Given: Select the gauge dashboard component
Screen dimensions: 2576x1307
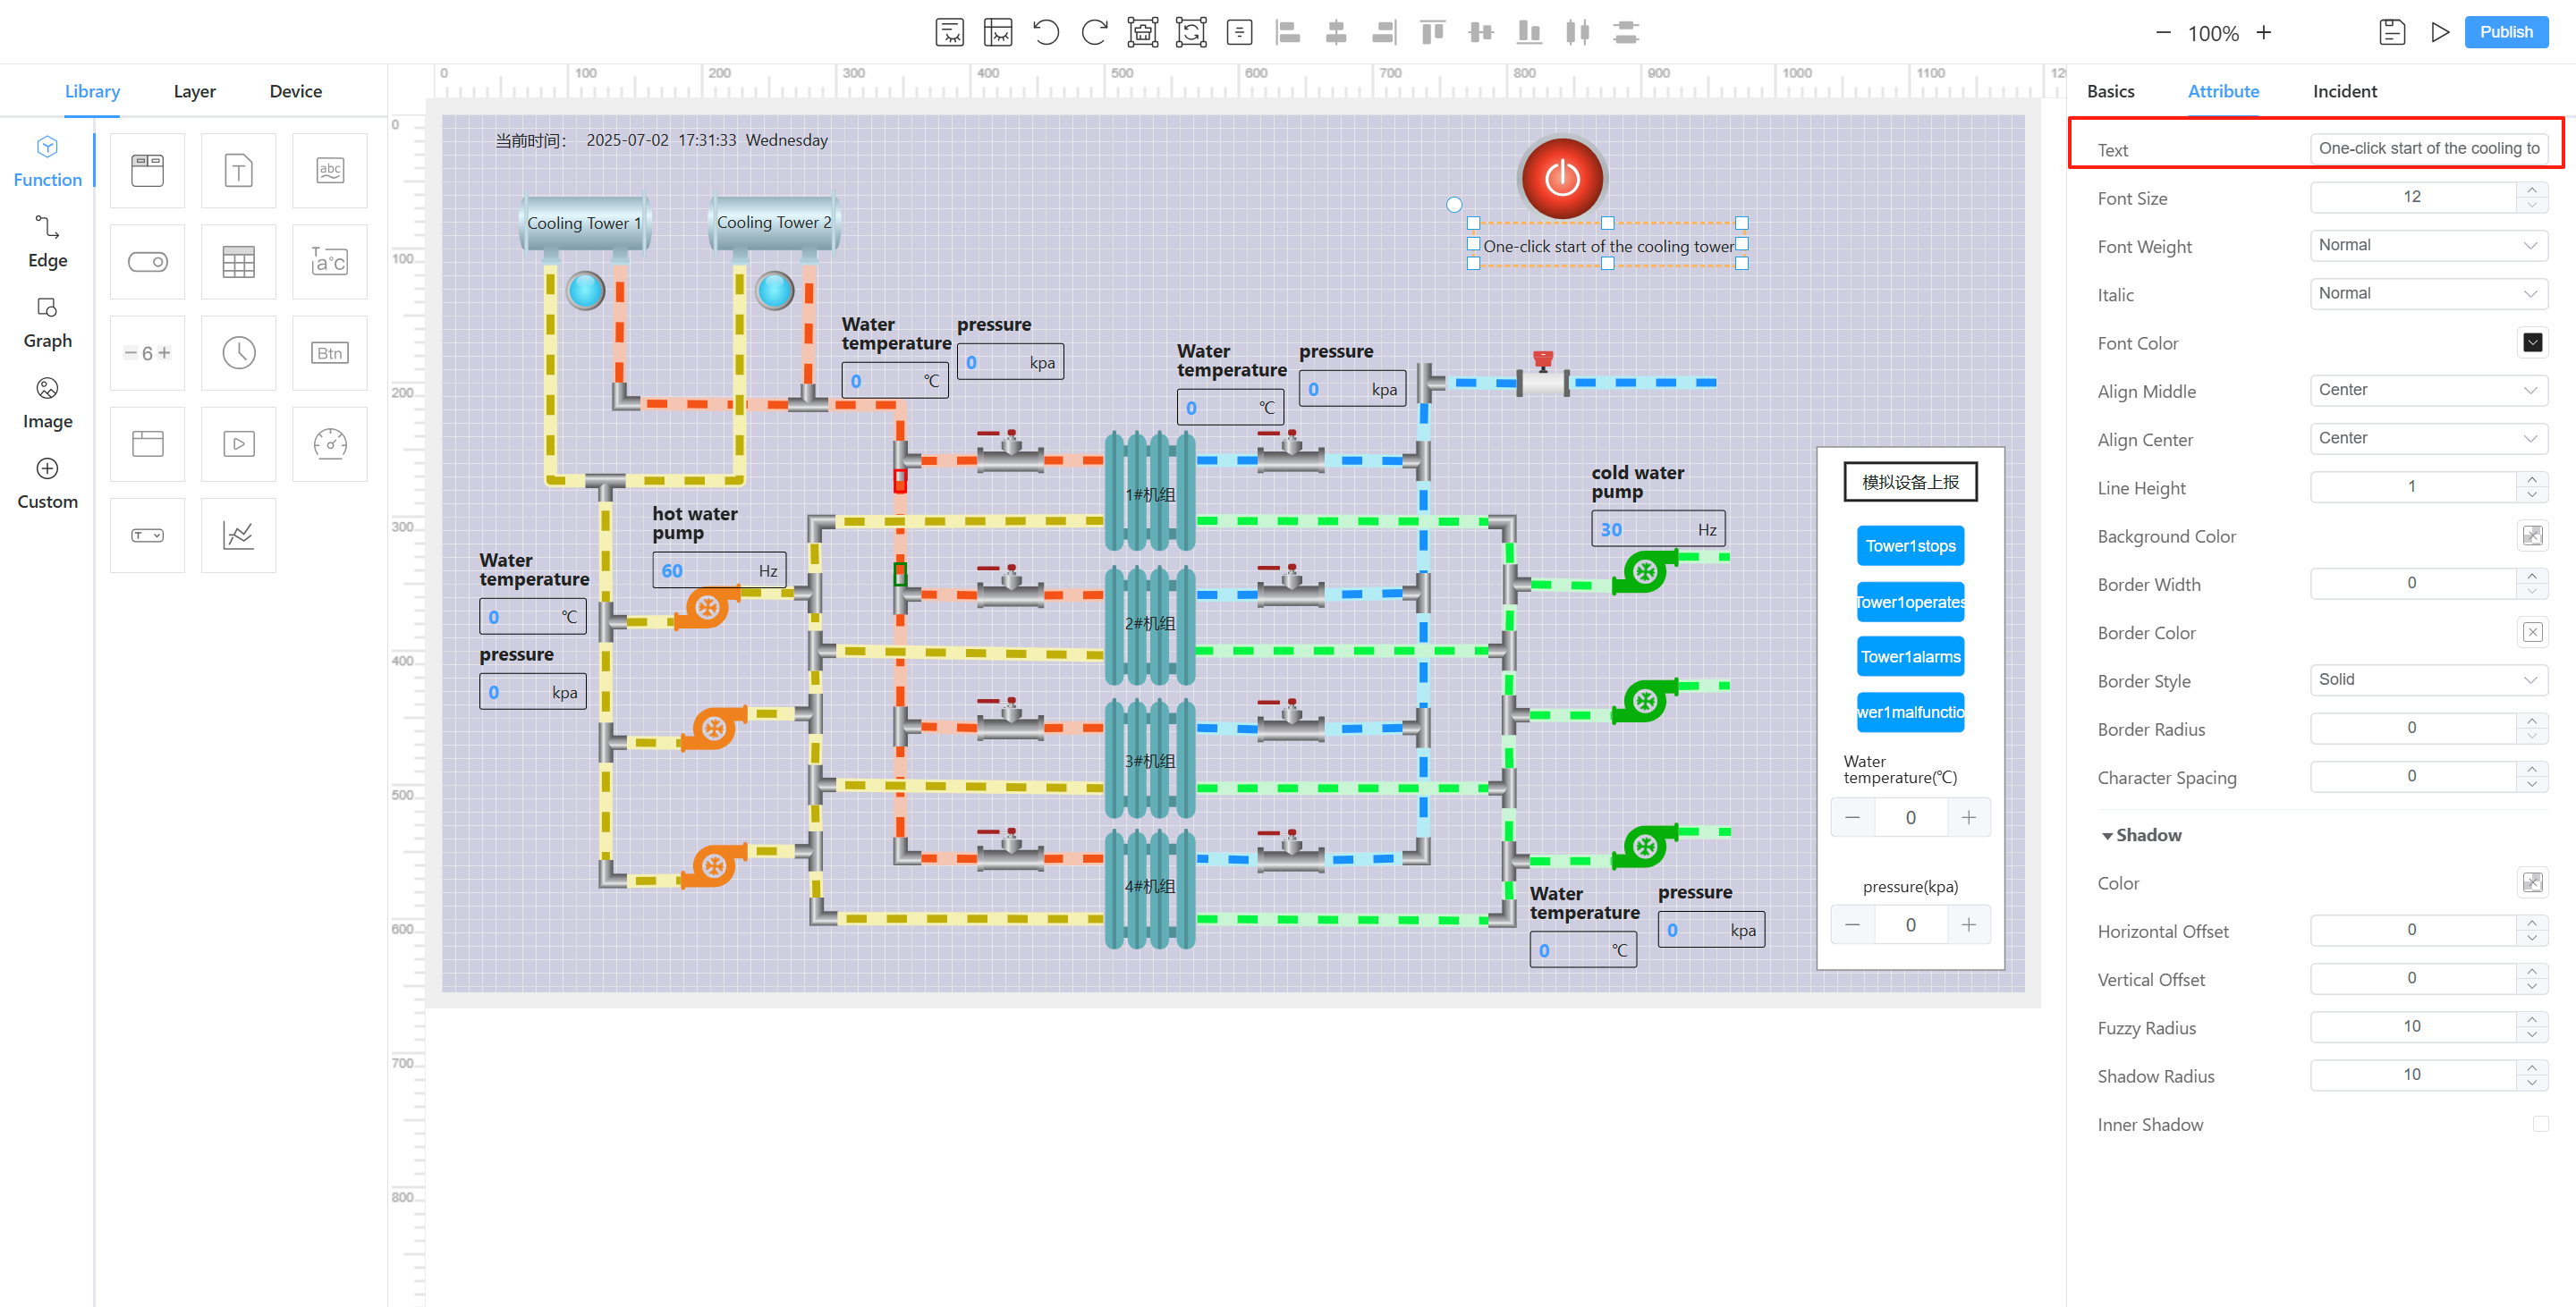Looking at the screenshot, I should 329,443.
